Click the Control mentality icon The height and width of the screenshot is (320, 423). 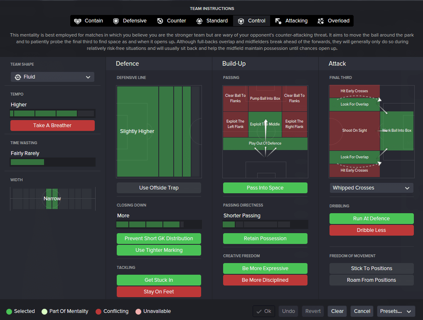click(241, 21)
